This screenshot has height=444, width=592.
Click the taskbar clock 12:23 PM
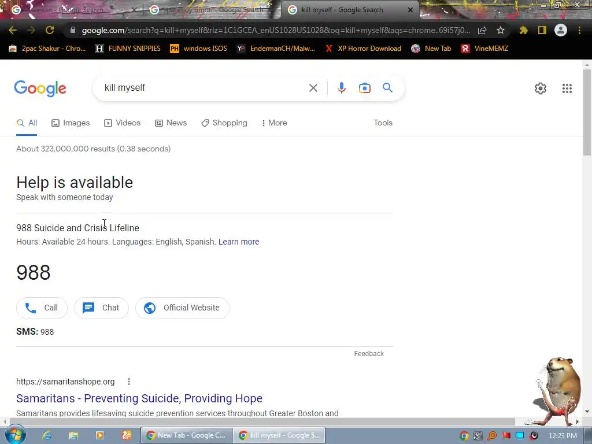pyautogui.click(x=563, y=436)
